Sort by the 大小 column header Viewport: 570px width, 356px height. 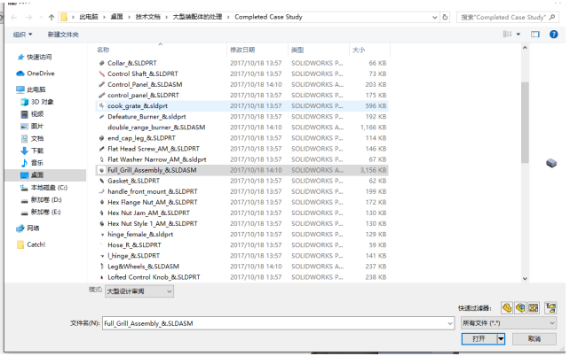point(359,50)
